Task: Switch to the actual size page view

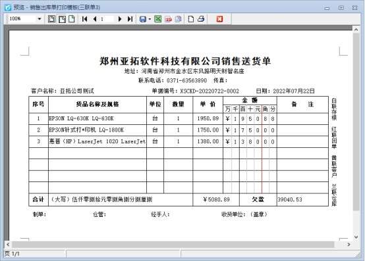Action: (x=72, y=19)
